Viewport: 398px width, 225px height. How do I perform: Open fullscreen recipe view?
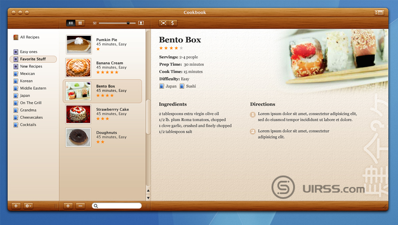pos(164,23)
